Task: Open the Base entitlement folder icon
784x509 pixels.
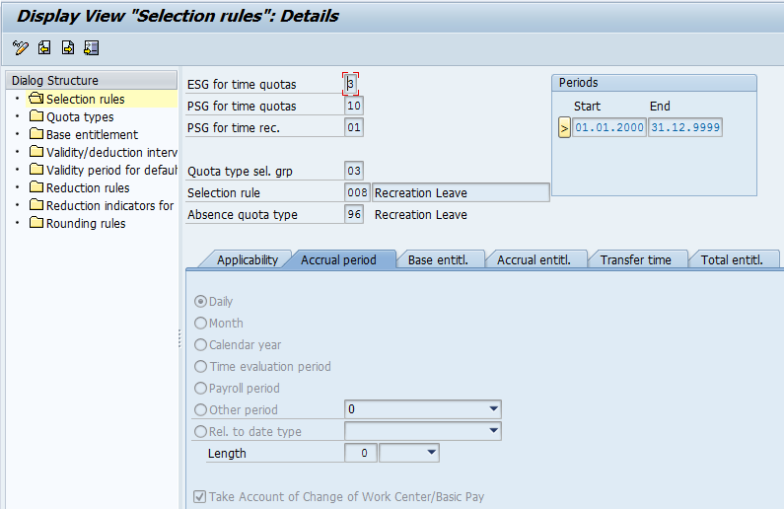Action: [36, 135]
